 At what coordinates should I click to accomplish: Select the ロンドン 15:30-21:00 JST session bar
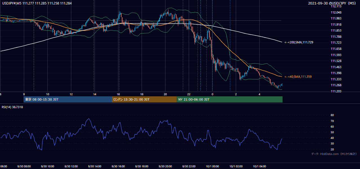[144, 99]
